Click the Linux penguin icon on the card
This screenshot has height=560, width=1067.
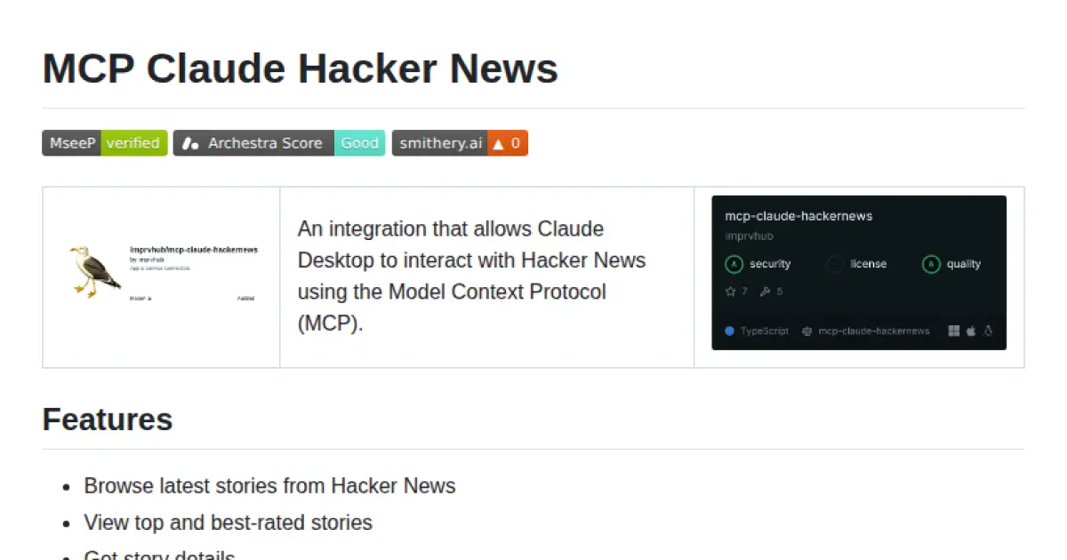tap(988, 331)
